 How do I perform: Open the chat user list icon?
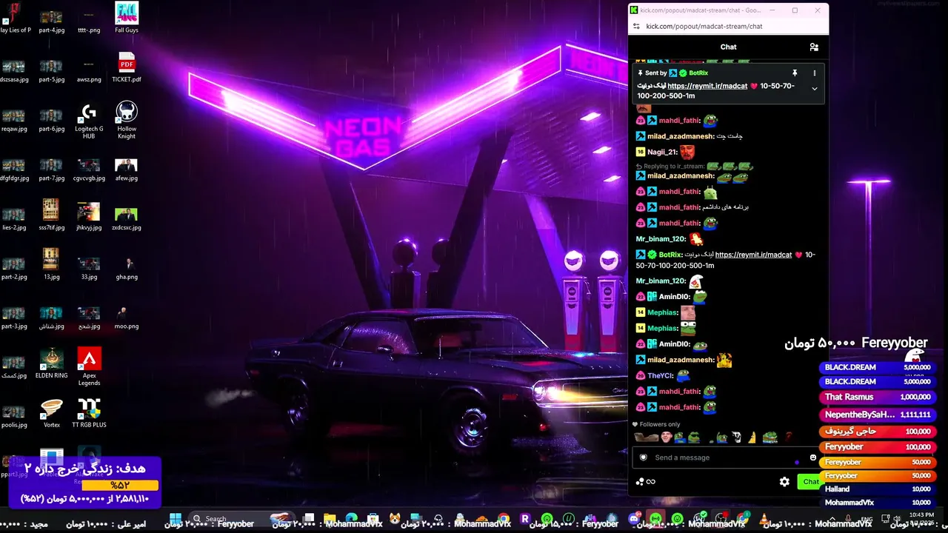[814, 47]
